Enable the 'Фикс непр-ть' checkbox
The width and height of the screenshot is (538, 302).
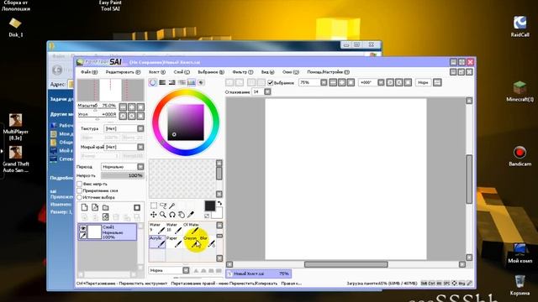(79, 184)
